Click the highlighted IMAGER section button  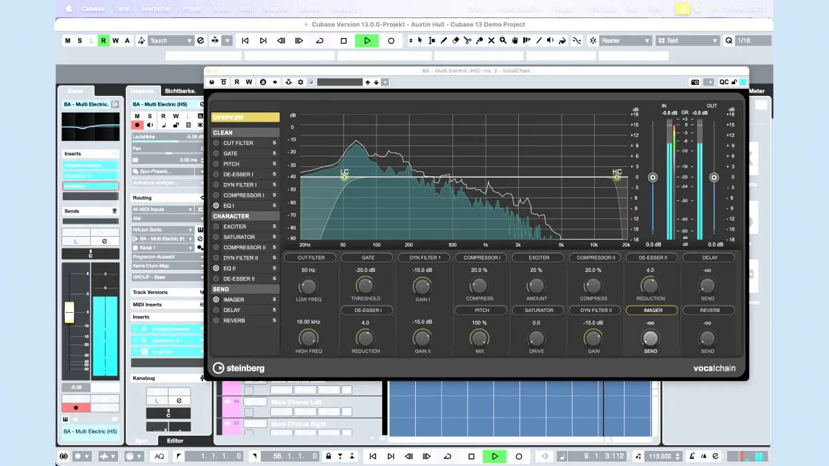coord(653,311)
